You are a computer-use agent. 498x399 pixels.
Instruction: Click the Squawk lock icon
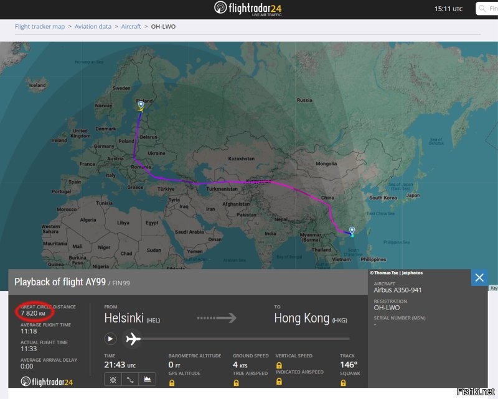pos(343,383)
